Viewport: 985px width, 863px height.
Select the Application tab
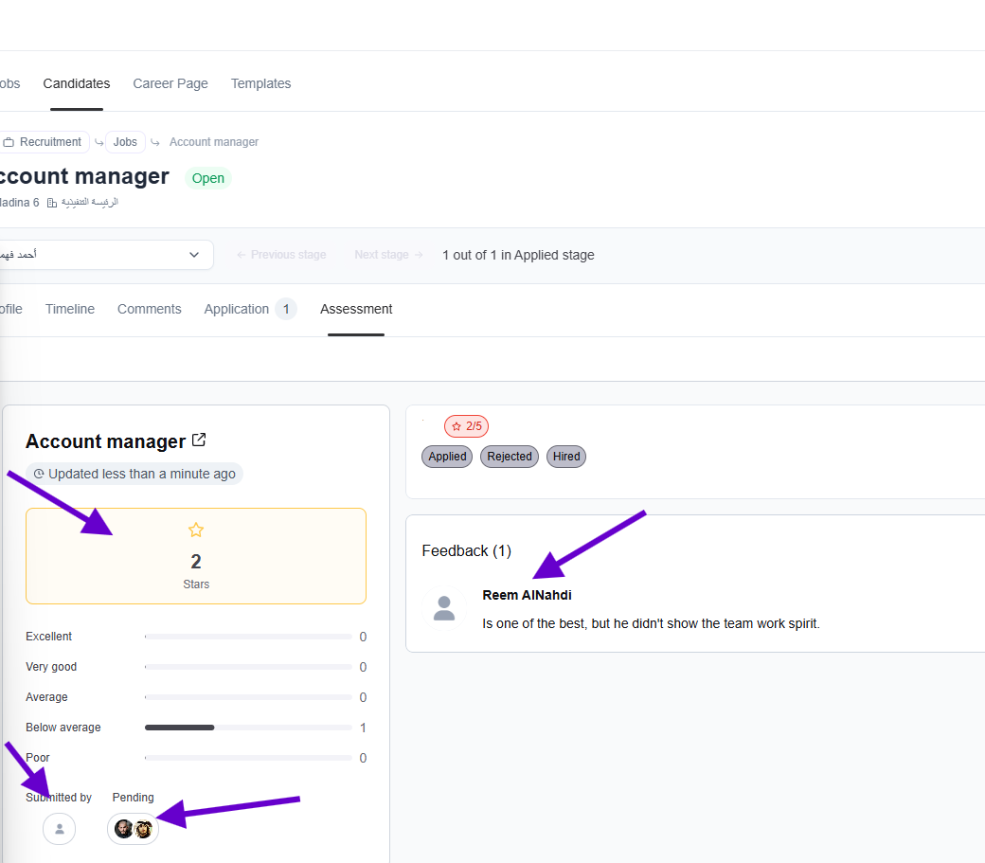(x=237, y=309)
